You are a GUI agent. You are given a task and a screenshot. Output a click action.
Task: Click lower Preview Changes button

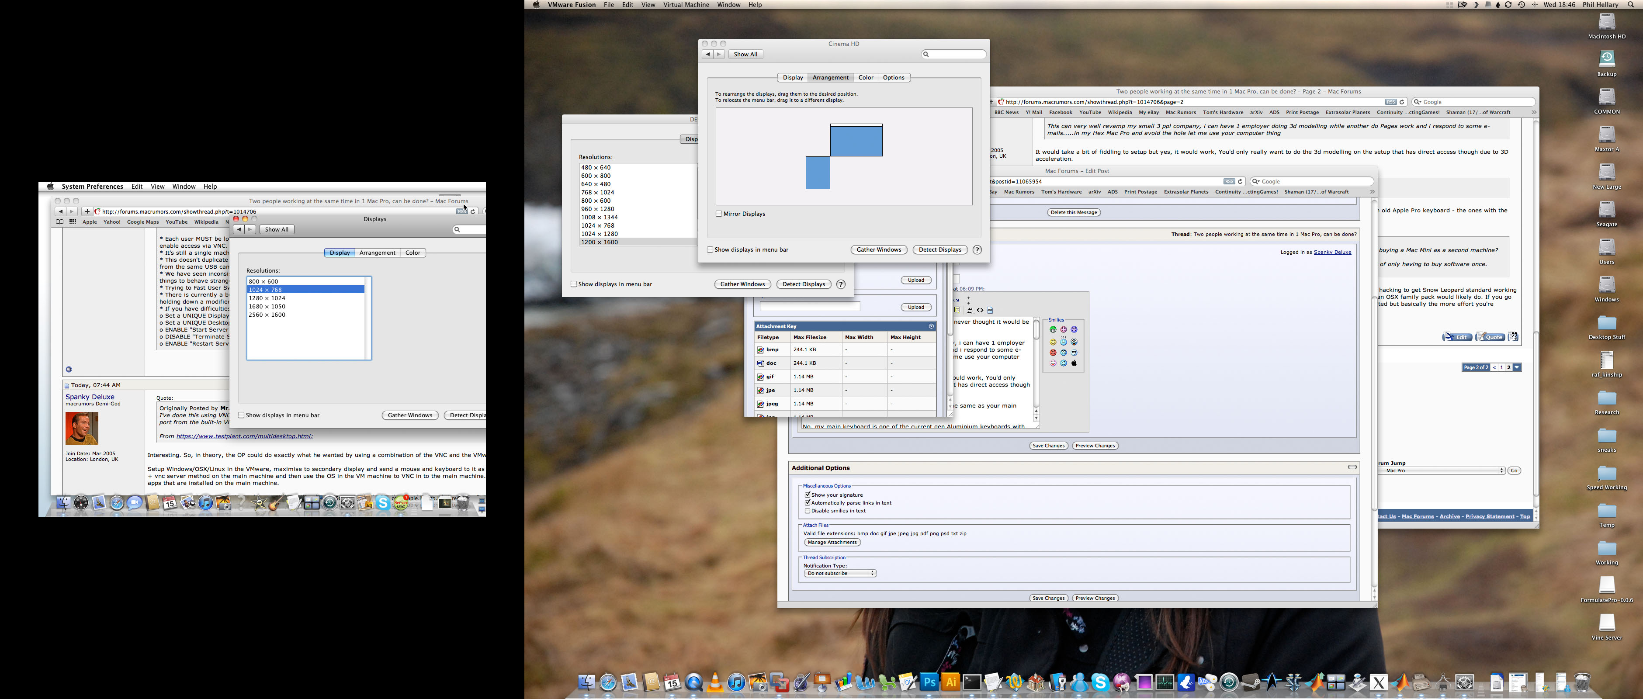(1095, 598)
